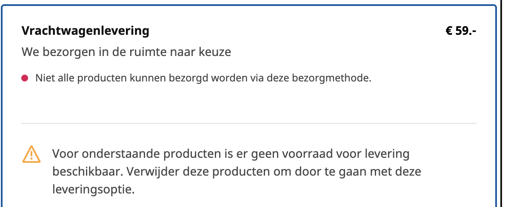Select the Vrachtwagenlevering delivery option heading
508x207 pixels.
point(86,31)
